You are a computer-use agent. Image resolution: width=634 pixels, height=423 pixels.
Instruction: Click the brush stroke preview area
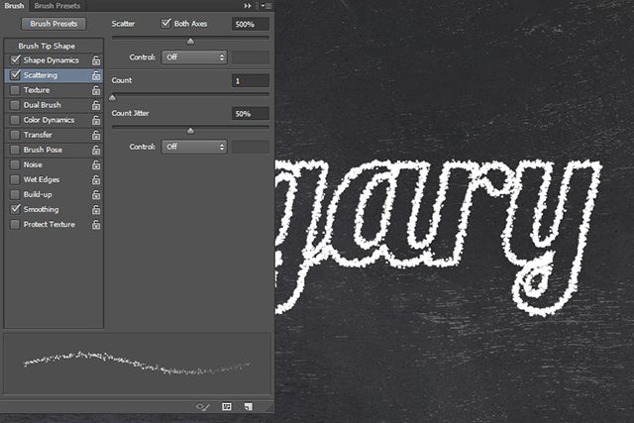[137, 364]
